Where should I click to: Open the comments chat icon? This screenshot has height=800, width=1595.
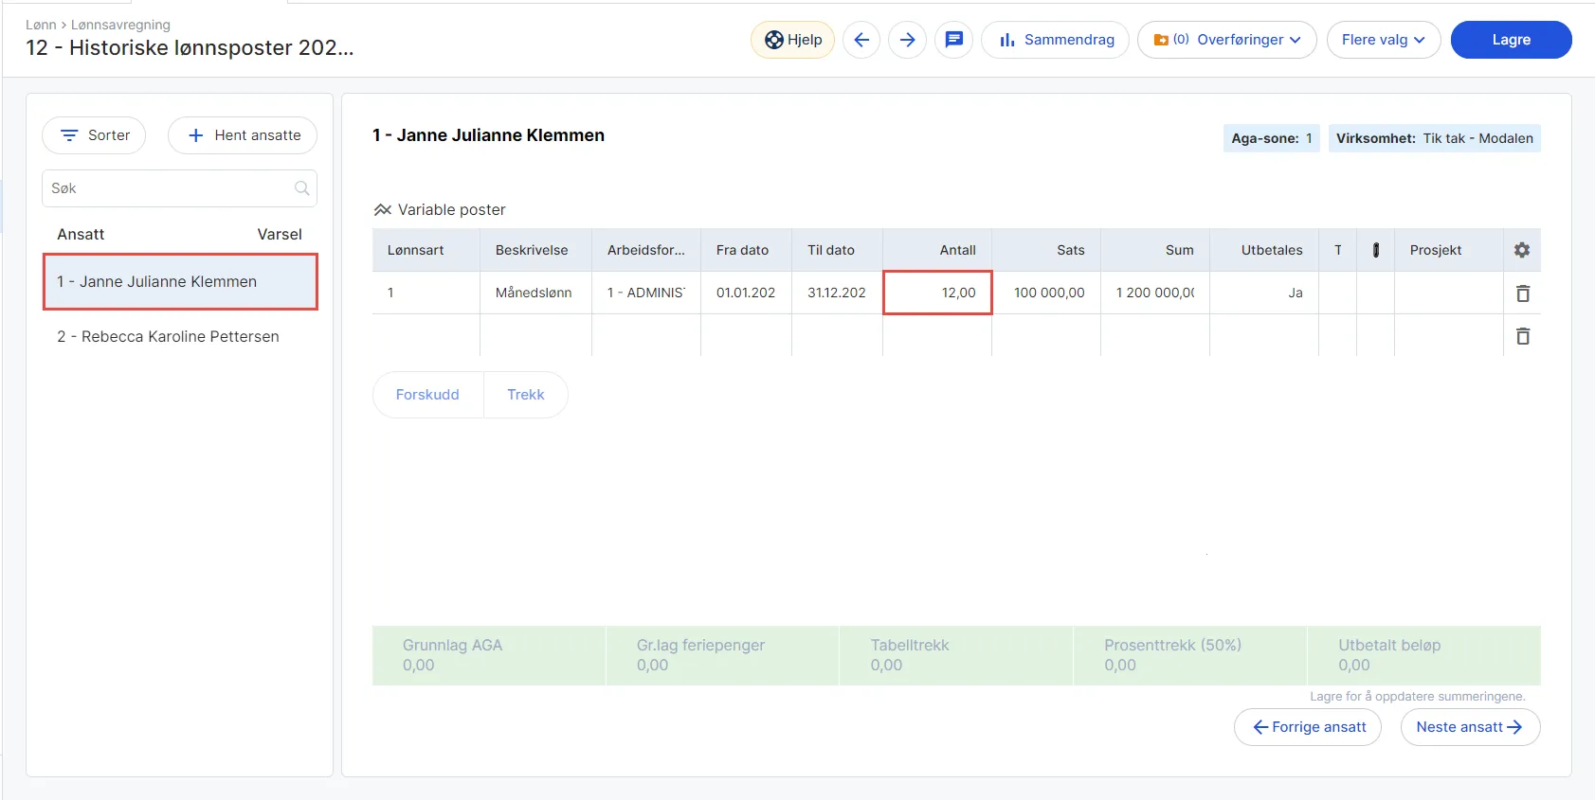pyautogui.click(x=953, y=40)
